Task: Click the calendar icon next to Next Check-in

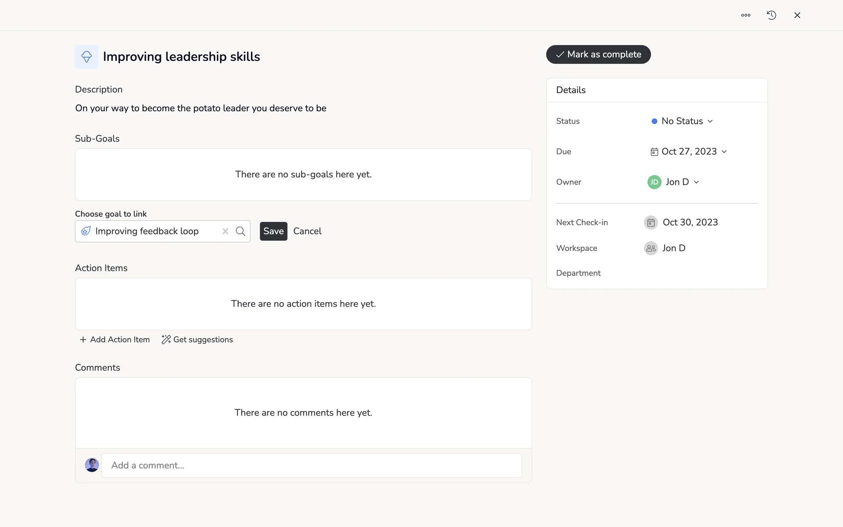Action: click(651, 223)
